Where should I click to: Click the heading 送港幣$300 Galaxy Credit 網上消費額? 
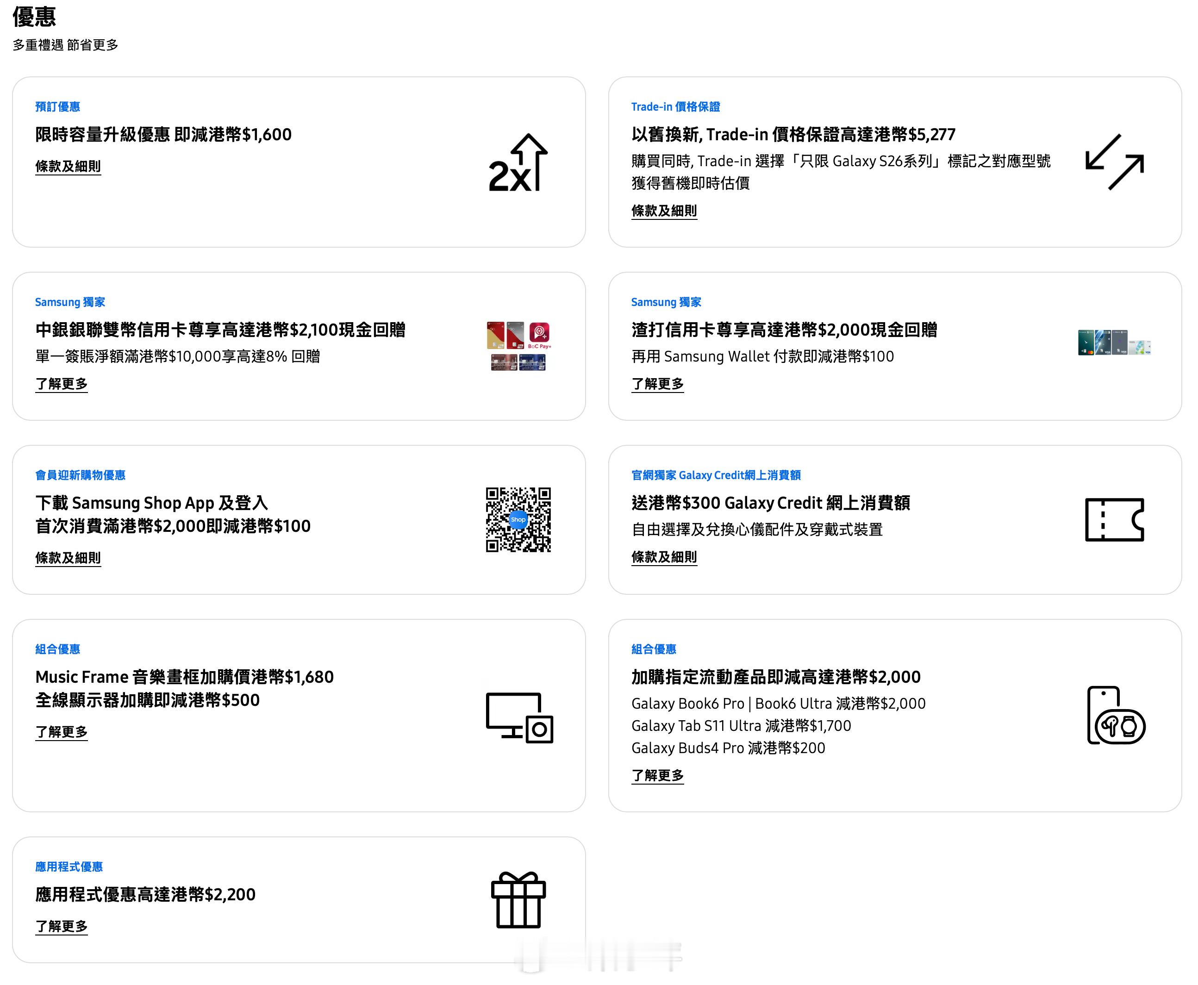click(770, 503)
